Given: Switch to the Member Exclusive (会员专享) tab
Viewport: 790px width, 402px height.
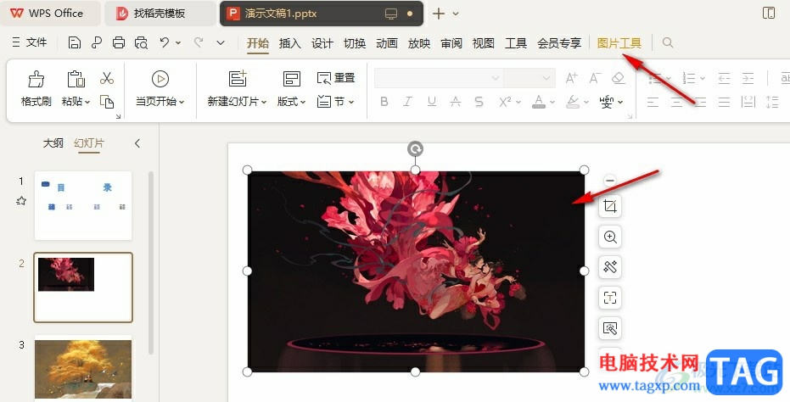Looking at the screenshot, I should (558, 43).
